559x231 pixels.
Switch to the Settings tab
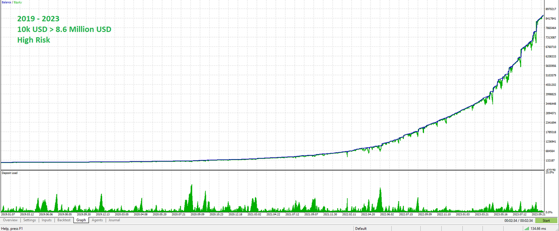[x=29, y=220]
